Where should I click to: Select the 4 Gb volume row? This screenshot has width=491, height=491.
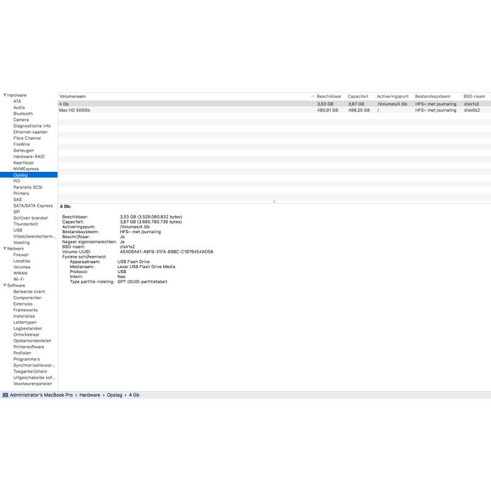click(x=274, y=104)
